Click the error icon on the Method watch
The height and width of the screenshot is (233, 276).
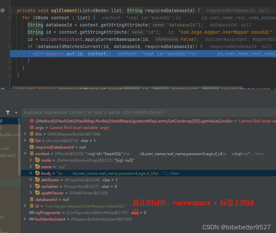coord(32,121)
